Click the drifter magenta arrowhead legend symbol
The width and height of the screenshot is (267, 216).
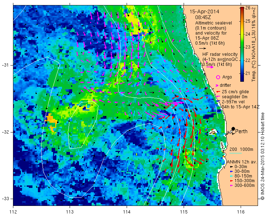[217, 85]
